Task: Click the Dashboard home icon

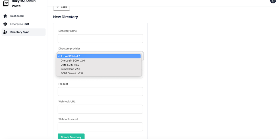Action: tap(5, 16)
